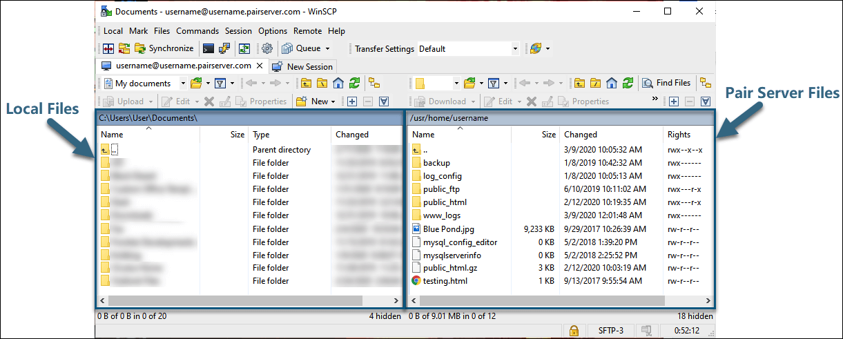This screenshot has height=339, width=843.
Task: Click local panel open directory icon
Action: [x=196, y=84]
